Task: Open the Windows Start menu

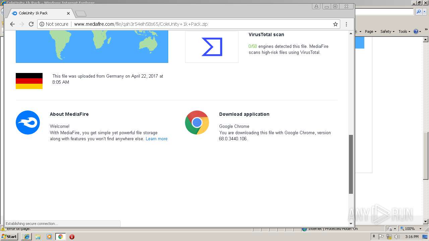Action: 9,236
